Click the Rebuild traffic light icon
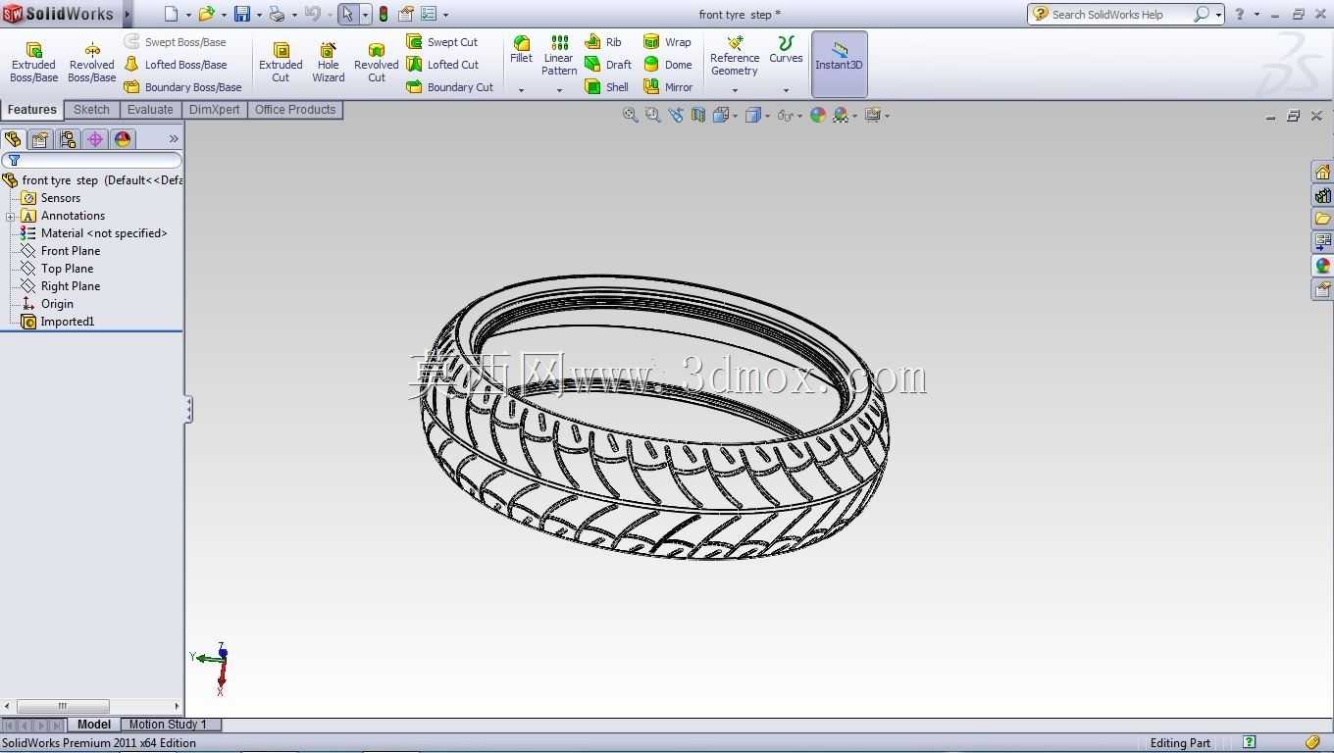 pyautogui.click(x=383, y=14)
